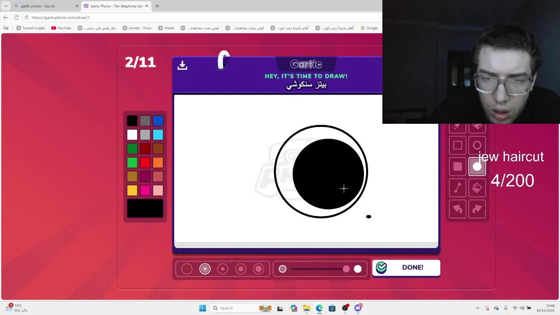This screenshot has width=560, height=315.
Task: Open the browser tab search dropdown
Action: (x=6, y=6)
